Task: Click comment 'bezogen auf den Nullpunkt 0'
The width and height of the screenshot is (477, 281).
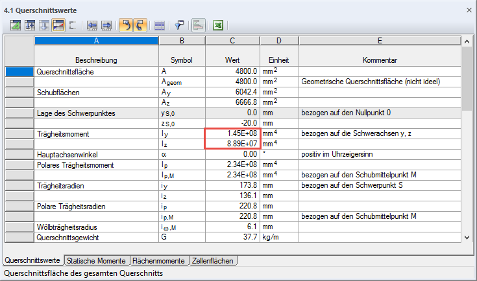Action: pos(380,113)
